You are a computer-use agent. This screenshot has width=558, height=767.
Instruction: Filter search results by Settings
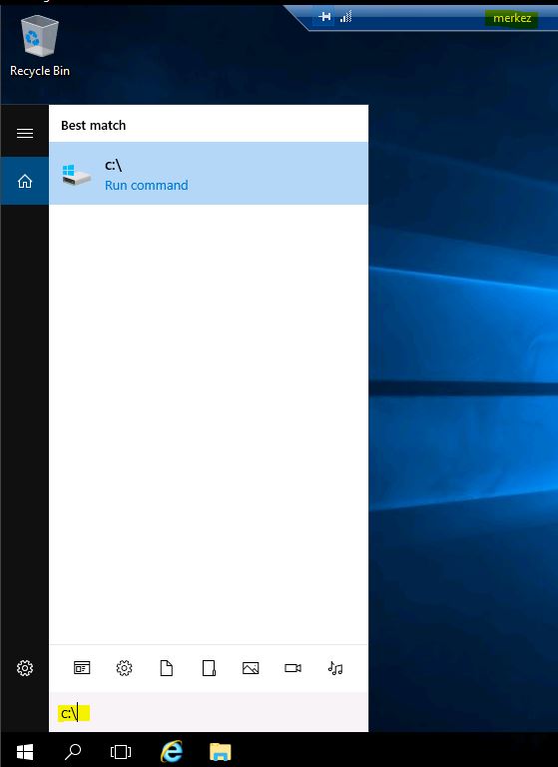(x=124, y=668)
